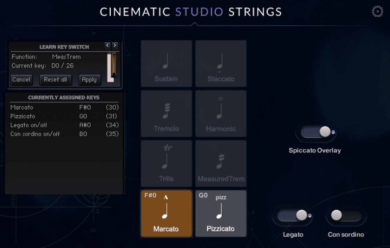Viewport: 390px width, 248px height.
Task: Select the Staccato articulation tile
Action: pyautogui.click(x=221, y=64)
